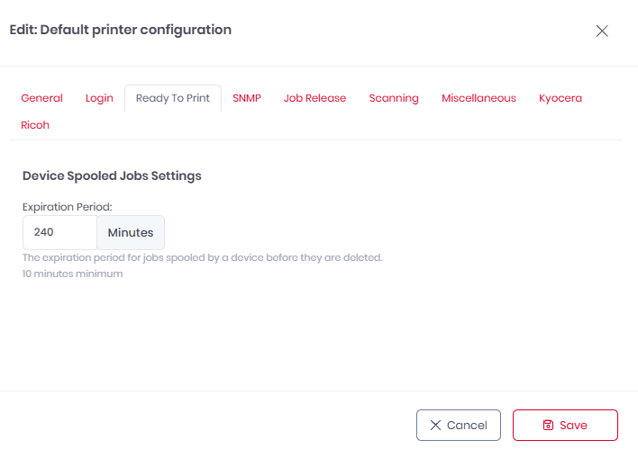Click the X icon in Cancel button

[x=436, y=426]
